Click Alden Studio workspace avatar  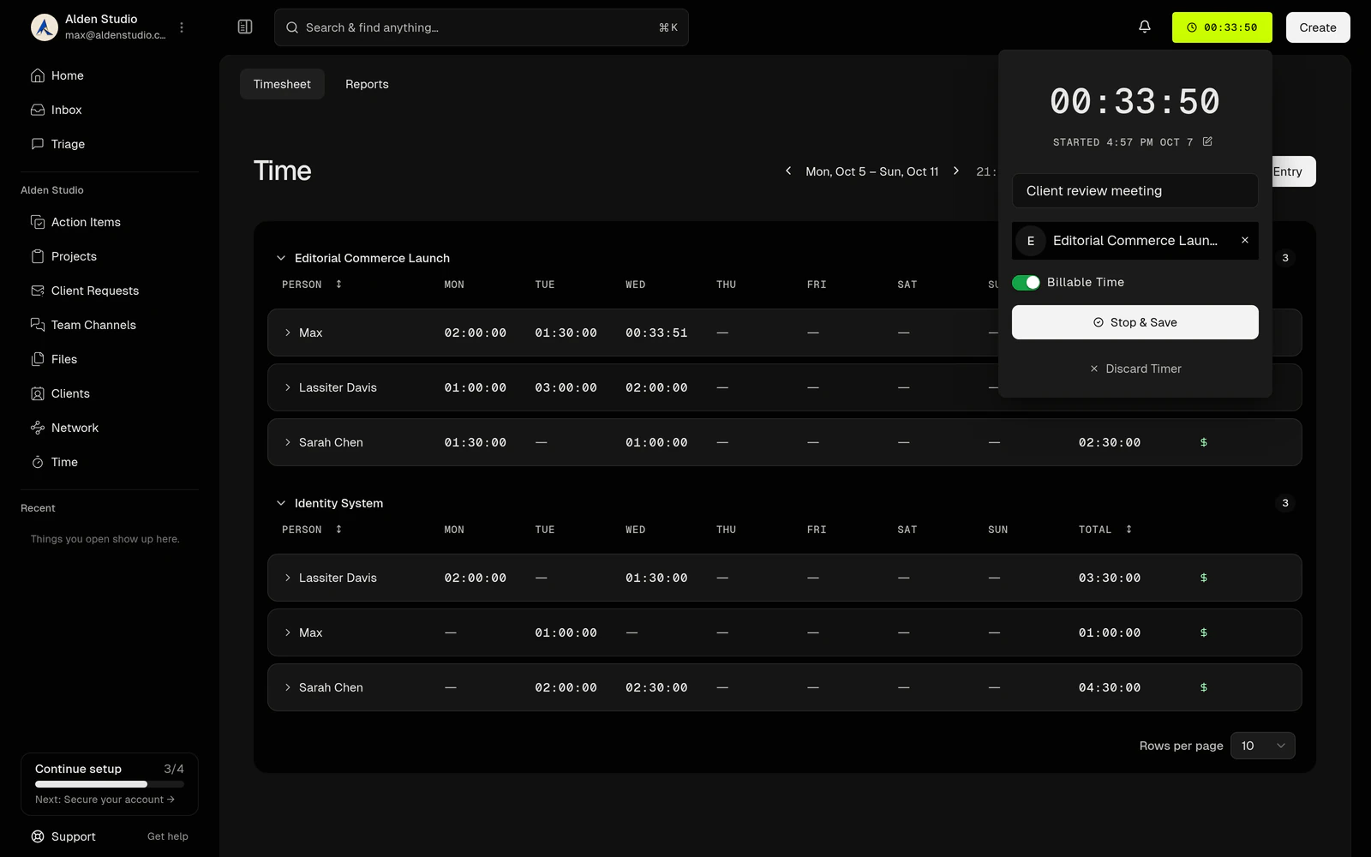[45, 27]
